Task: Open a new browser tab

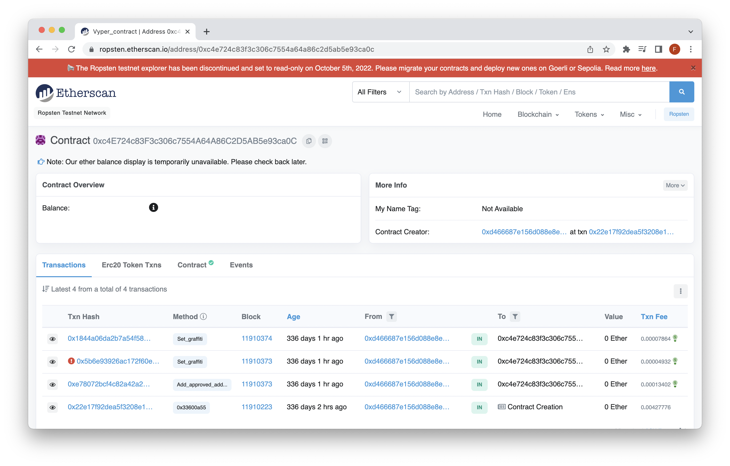Action: click(206, 31)
